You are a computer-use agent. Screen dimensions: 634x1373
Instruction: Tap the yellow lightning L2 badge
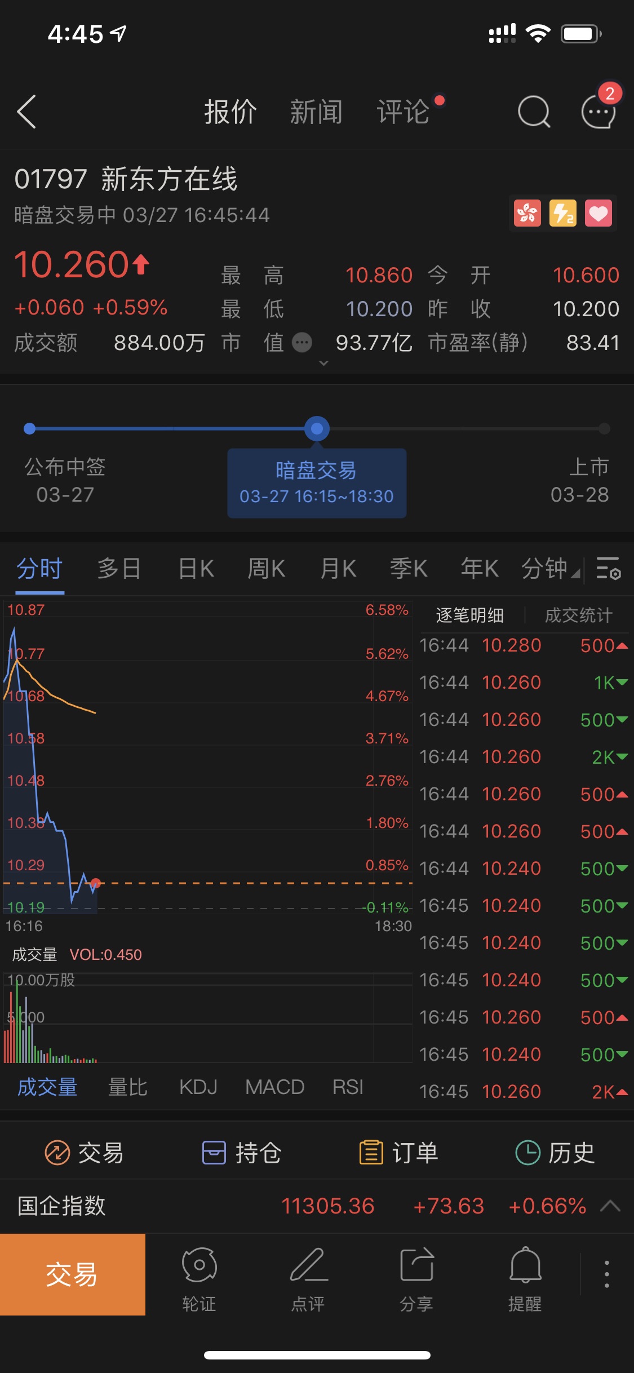pos(563,214)
